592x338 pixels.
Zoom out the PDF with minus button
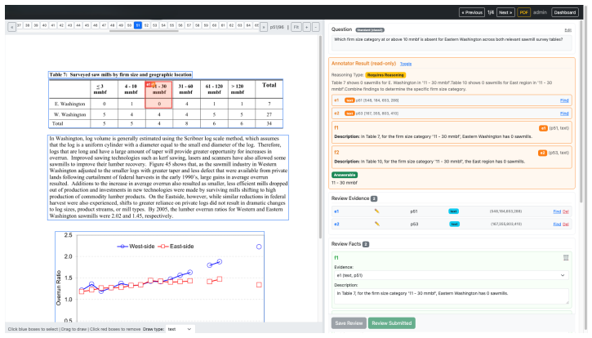pos(316,27)
